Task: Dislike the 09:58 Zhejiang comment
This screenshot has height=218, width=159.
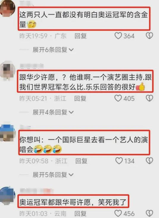Action: 149,161
